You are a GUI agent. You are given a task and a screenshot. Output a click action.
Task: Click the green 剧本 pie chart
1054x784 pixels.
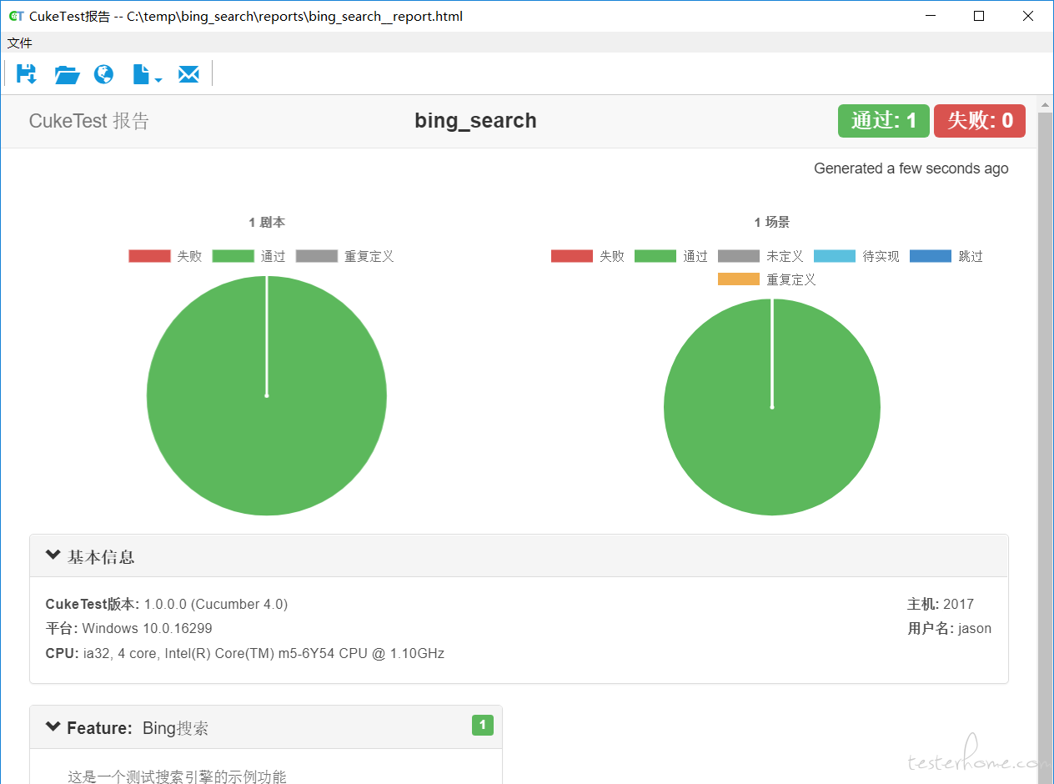pos(267,395)
